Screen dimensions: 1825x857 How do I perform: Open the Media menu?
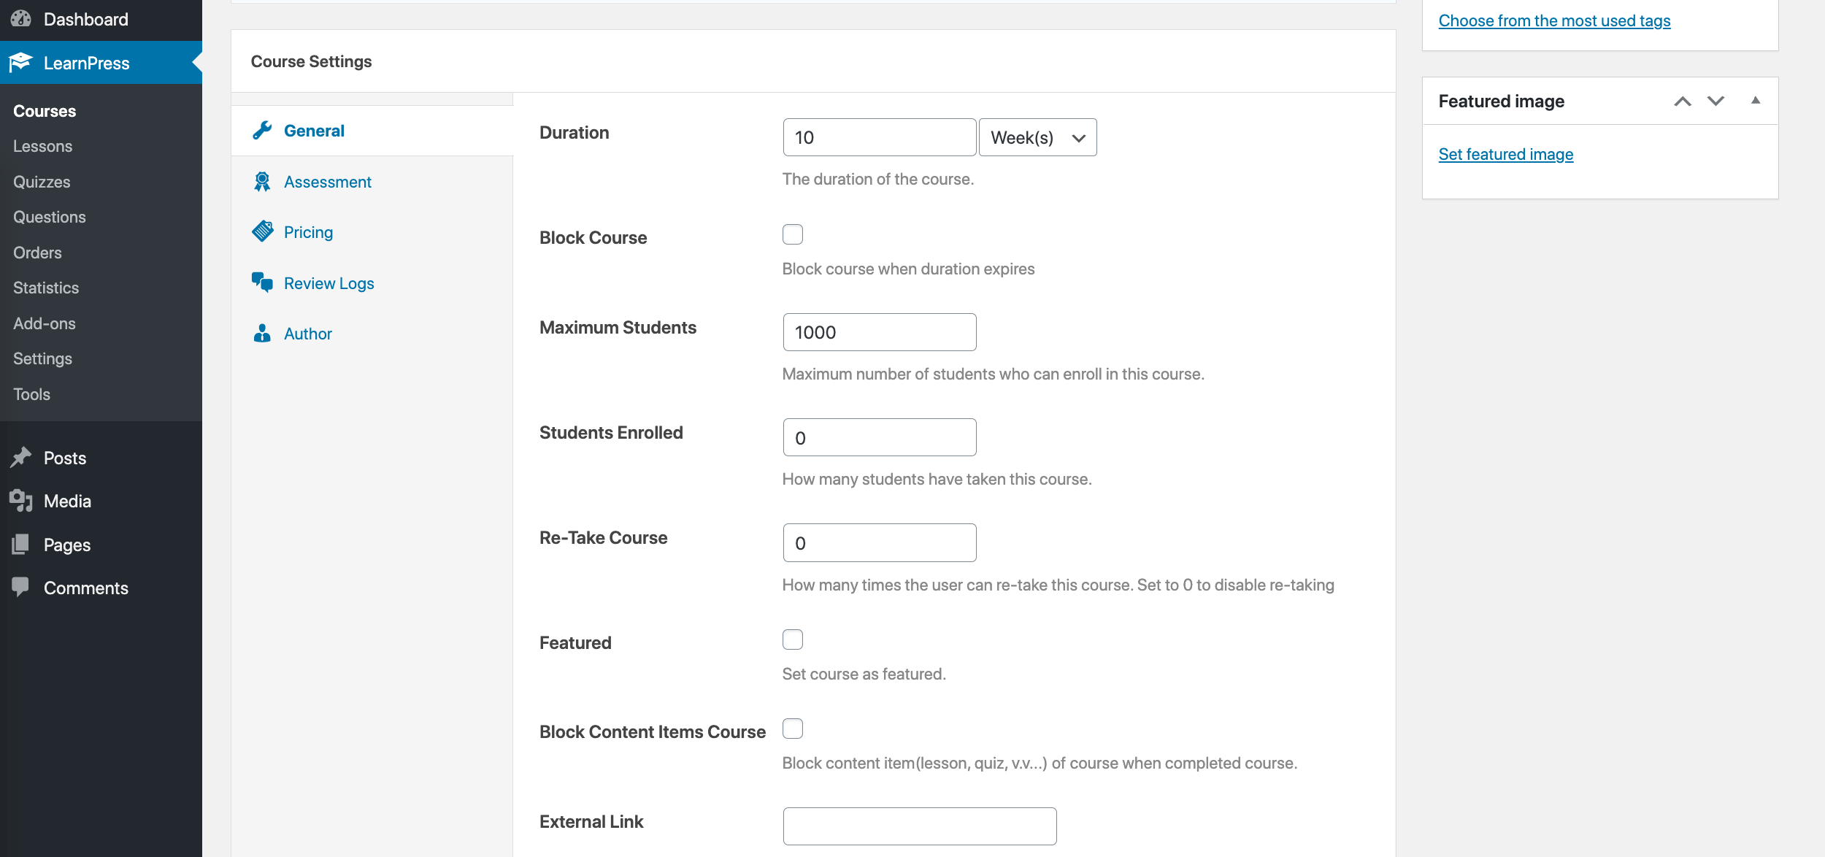pyautogui.click(x=101, y=501)
